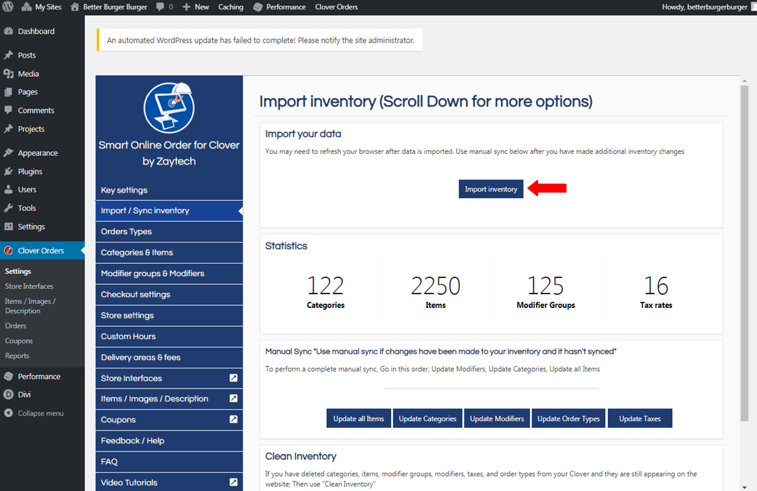Screen dimensions: 757x491
Task: Open Items / Images / Description submenu link
Action: (30, 306)
